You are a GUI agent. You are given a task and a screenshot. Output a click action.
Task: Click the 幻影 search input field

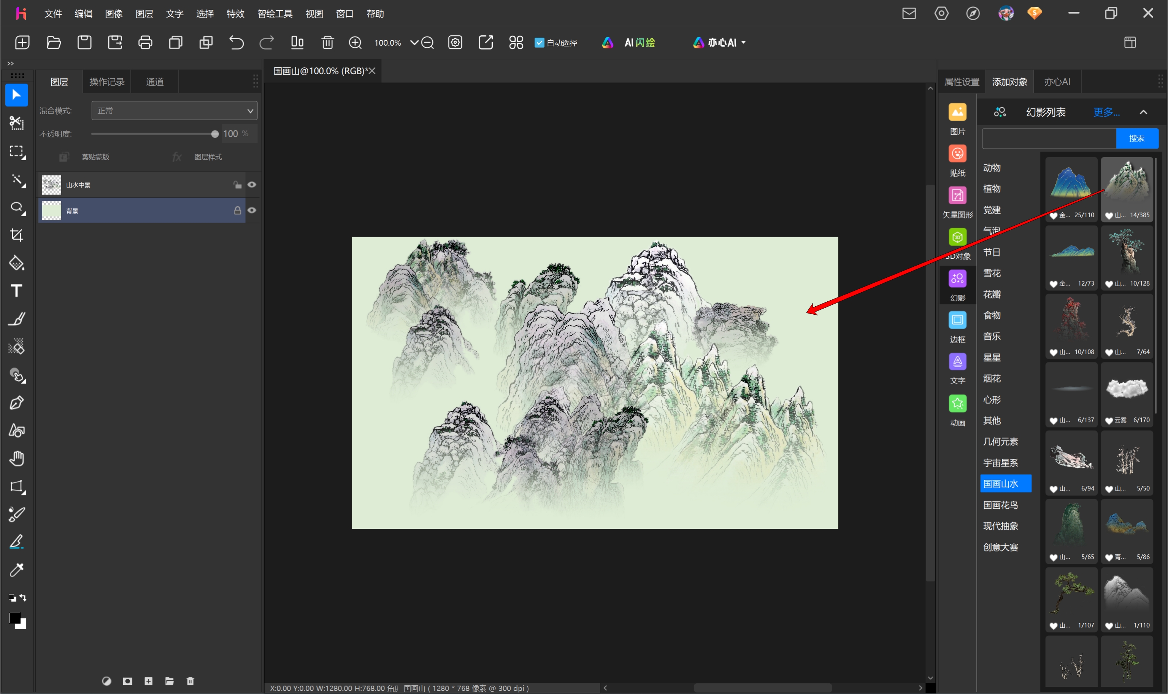(x=1049, y=138)
